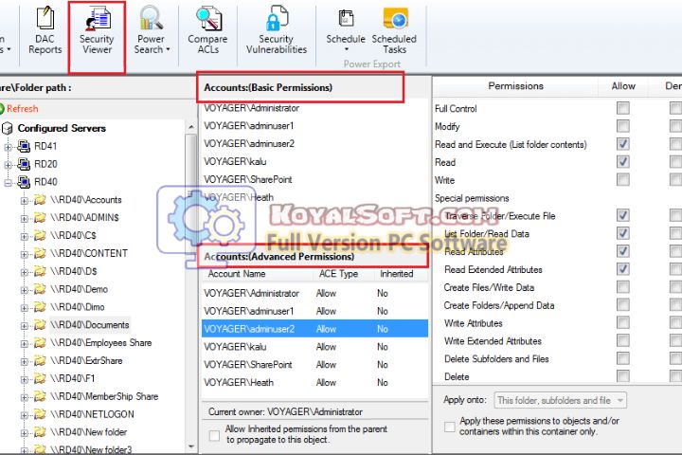The width and height of the screenshot is (682, 455).
Task: Open Scheduled Tasks from ribbon
Action: 394,30
